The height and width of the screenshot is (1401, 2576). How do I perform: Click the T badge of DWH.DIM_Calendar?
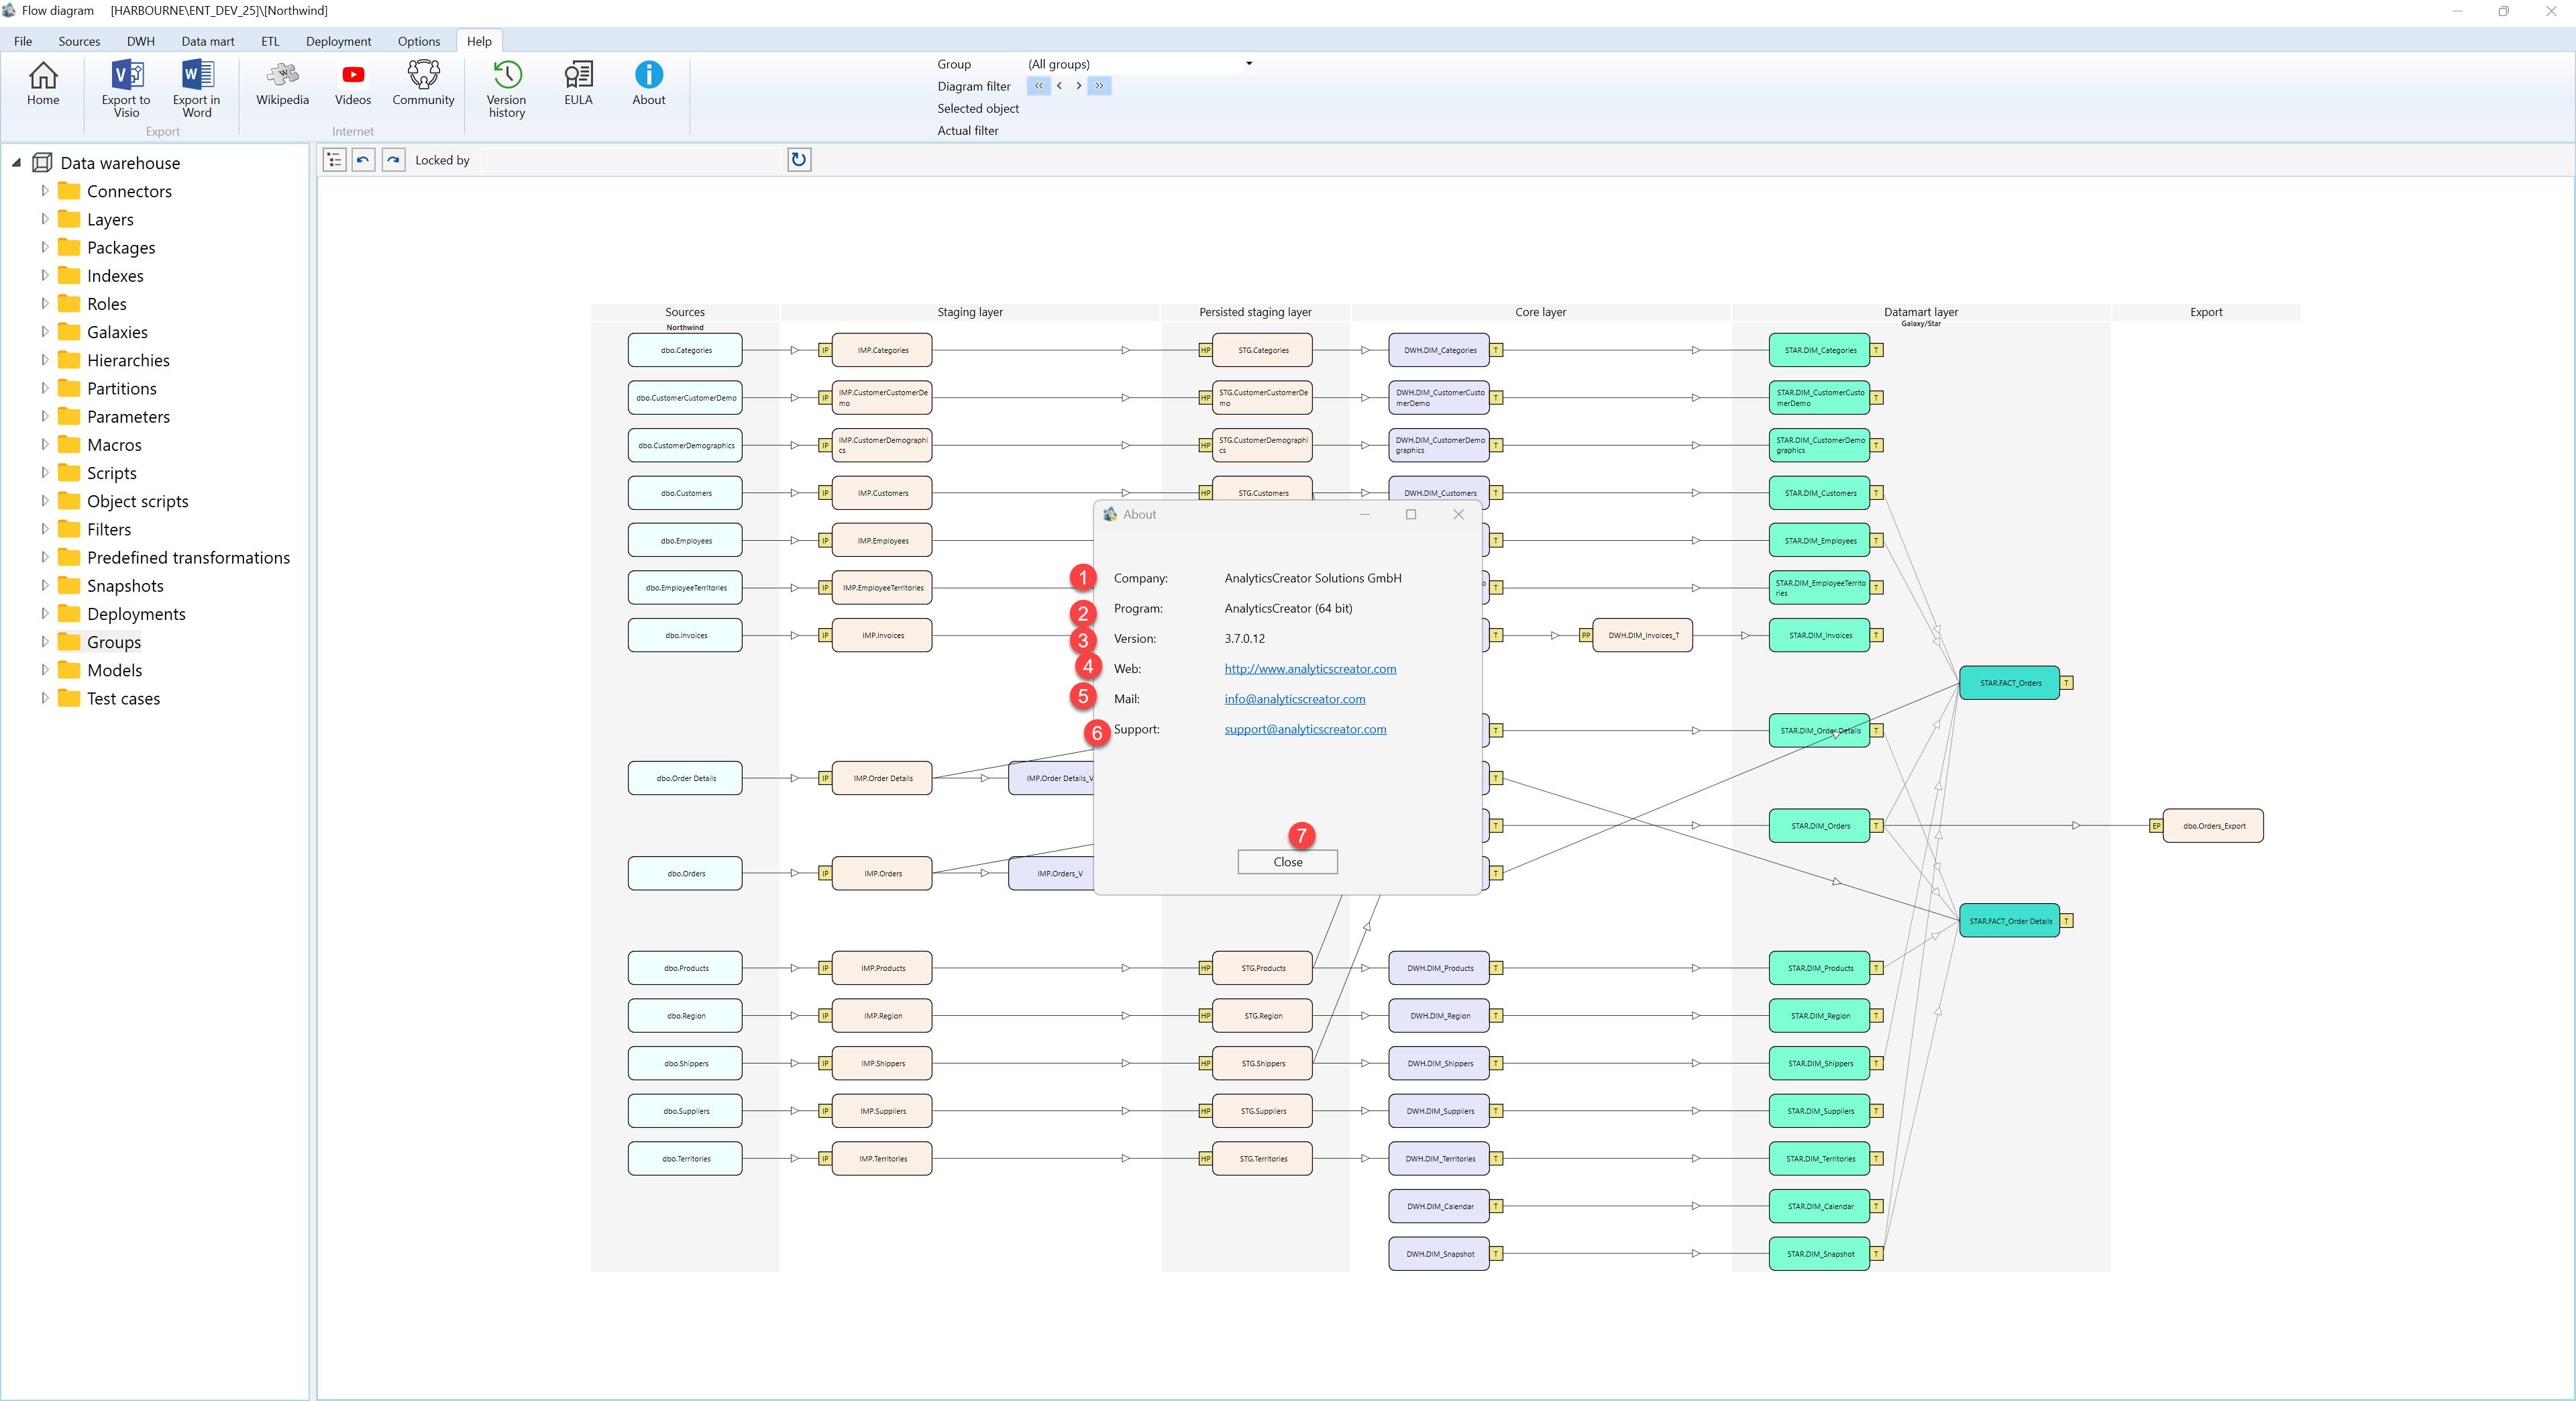click(1496, 1206)
